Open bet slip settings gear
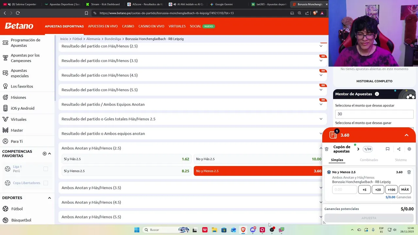 [x=409, y=149]
